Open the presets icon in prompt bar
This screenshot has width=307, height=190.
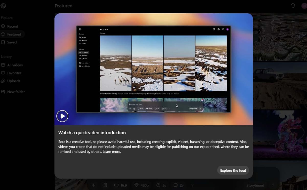coord(105,185)
